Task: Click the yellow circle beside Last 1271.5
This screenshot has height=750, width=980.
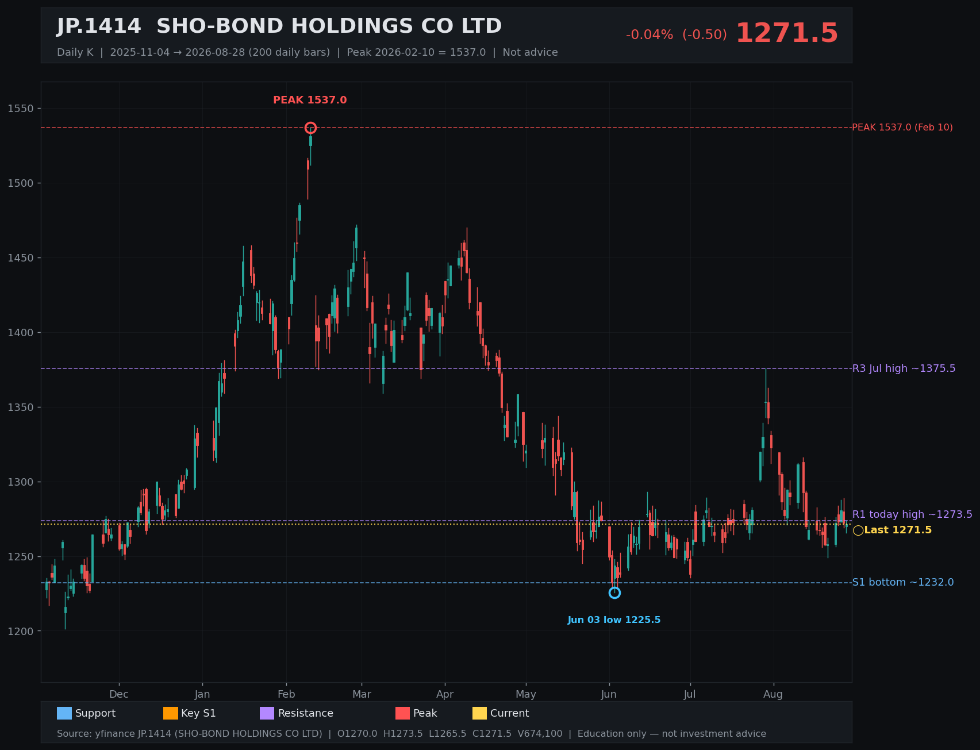Action: (x=858, y=530)
